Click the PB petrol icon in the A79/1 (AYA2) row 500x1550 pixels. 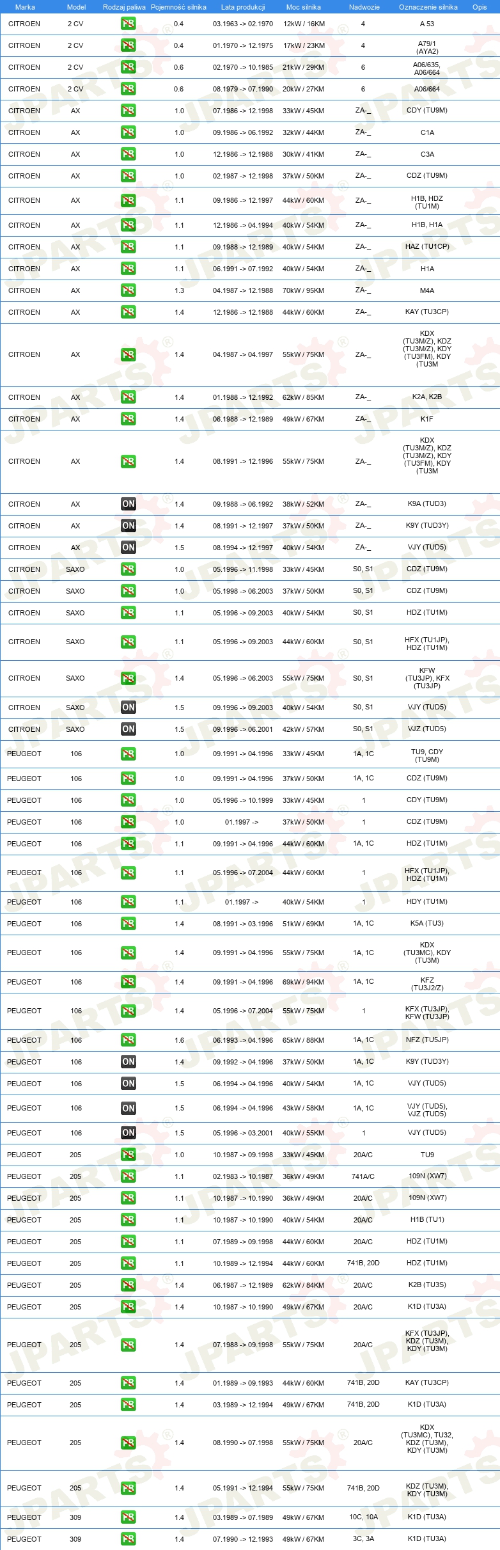coord(129,45)
